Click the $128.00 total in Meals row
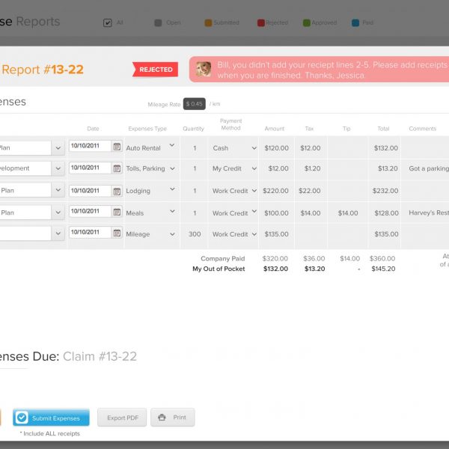Screen dimensions: 449x449 [x=386, y=213]
